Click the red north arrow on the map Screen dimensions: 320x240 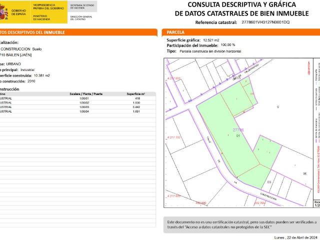point(308,68)
